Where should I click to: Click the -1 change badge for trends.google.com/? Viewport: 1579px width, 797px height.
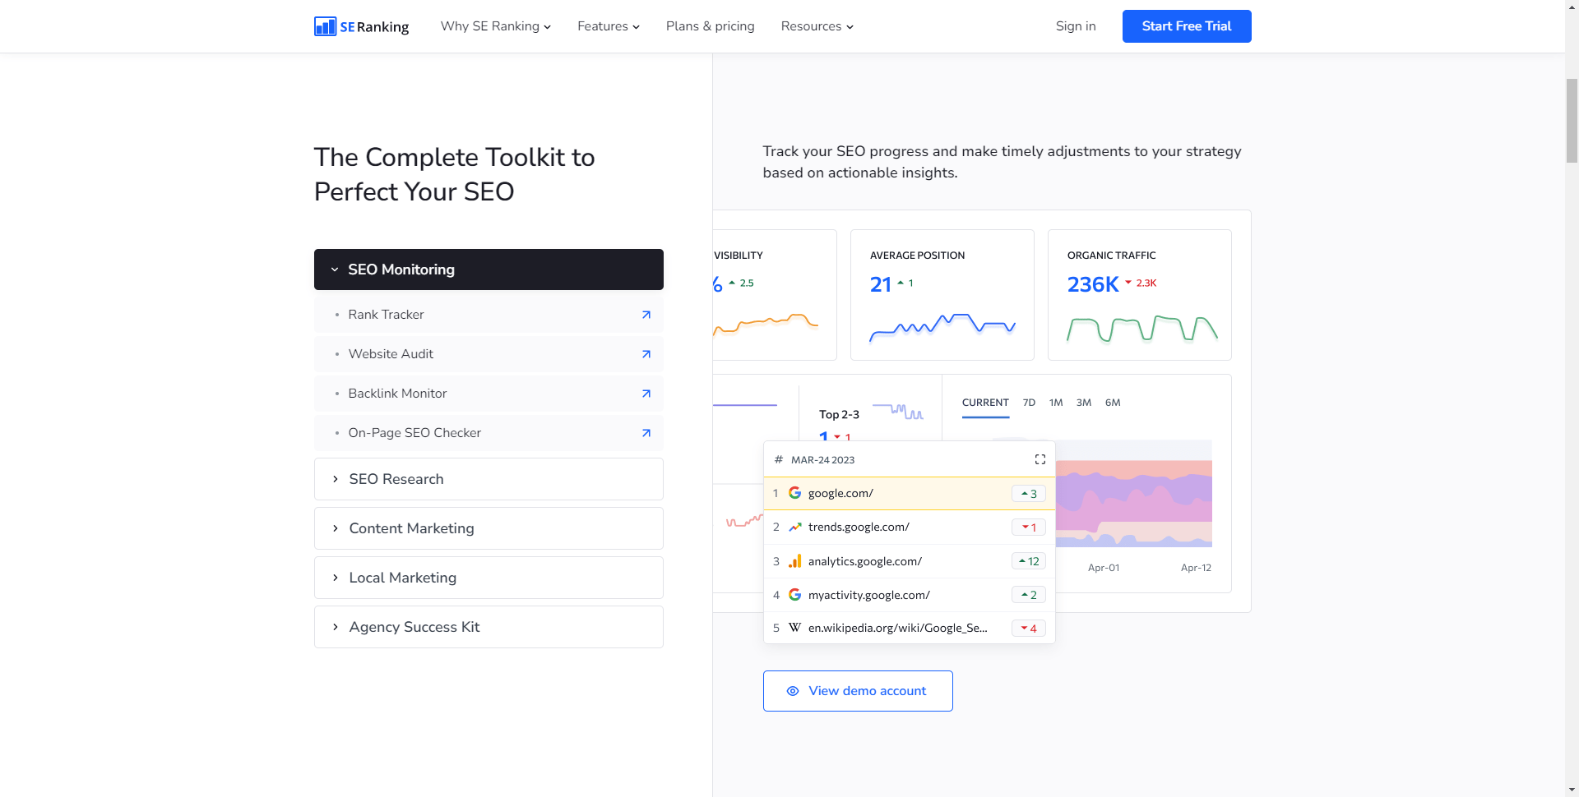point(1029,527)
